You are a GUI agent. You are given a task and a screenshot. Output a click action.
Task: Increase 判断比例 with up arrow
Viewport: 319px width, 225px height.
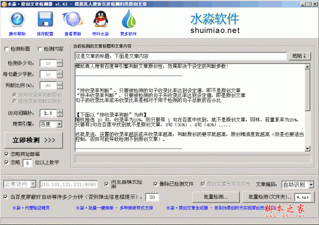pyautogui.click(x=60, y=84)
